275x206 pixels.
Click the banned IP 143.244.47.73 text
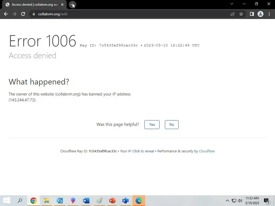point(23,100)
